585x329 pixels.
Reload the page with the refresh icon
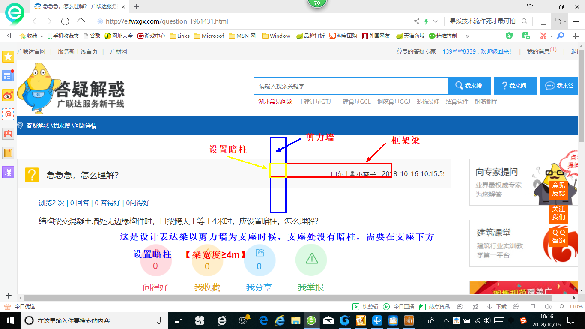click(65, 21)
